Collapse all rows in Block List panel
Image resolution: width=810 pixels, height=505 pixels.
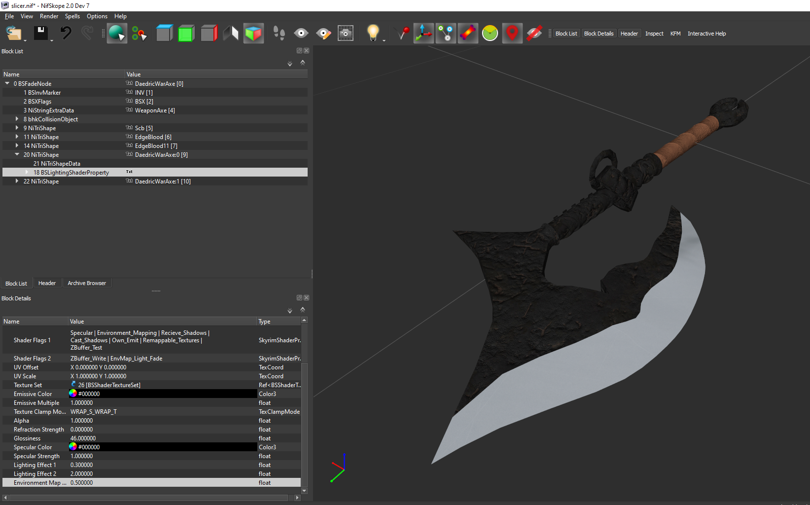pyautogui.click(x=303, y=62)
